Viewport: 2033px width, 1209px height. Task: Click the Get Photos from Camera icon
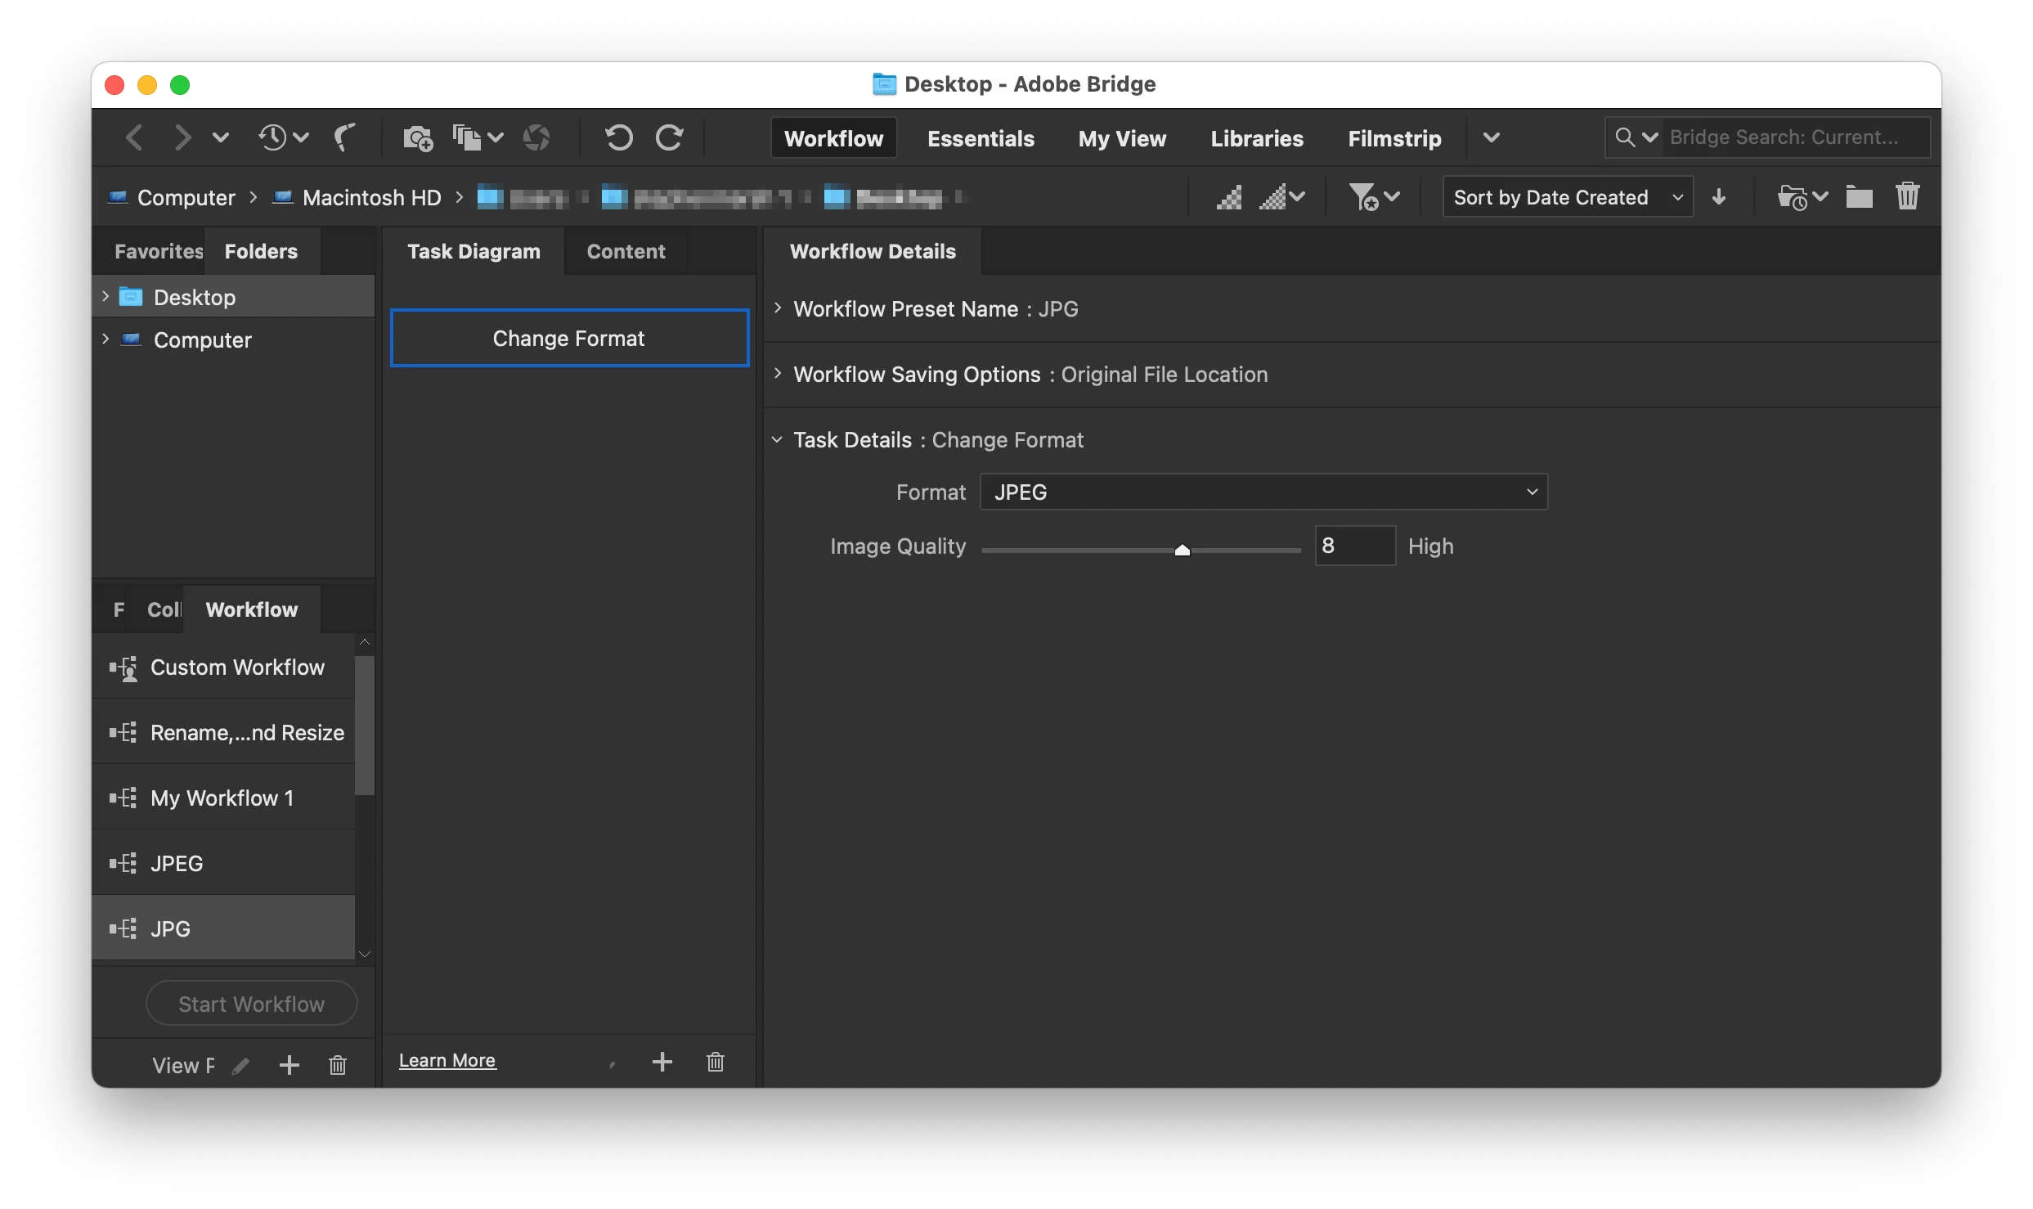pos(417,137)
